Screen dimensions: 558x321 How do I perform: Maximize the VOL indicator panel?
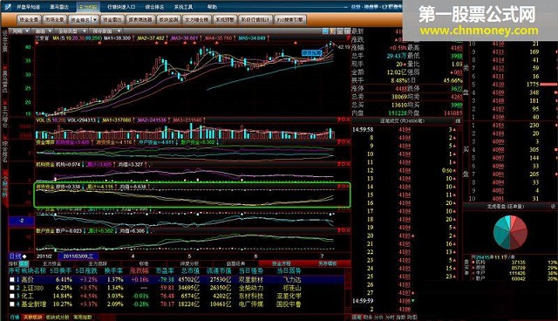point(344,120)
